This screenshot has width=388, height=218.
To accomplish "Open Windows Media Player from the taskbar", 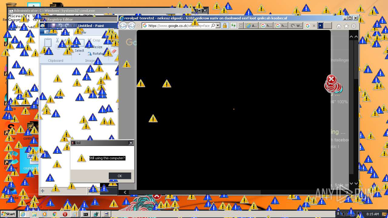I will [x=45, y=214].
